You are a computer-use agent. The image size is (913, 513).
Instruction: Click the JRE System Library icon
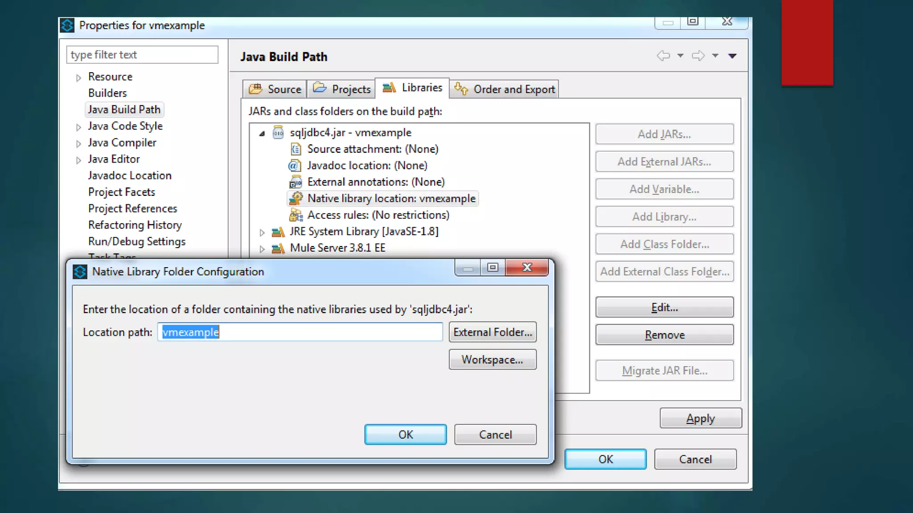click(278, 232)
